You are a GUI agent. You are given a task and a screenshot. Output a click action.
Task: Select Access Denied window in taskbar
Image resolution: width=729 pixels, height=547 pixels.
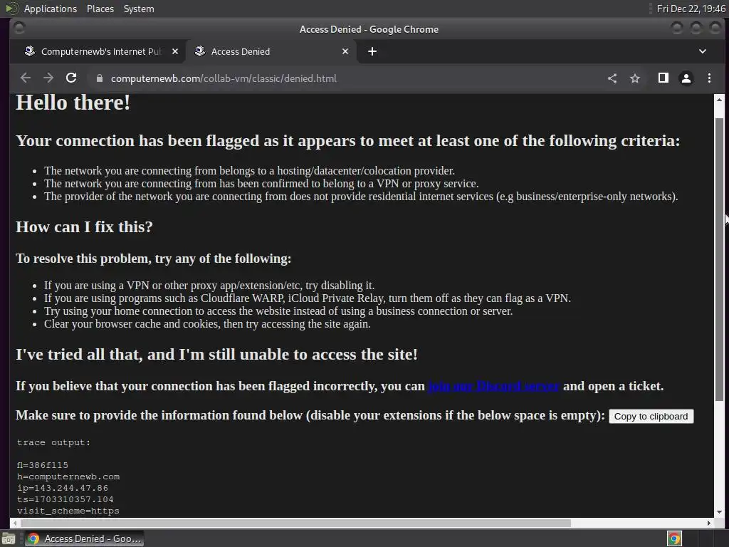pyautogui.click(x=84, y=538)
